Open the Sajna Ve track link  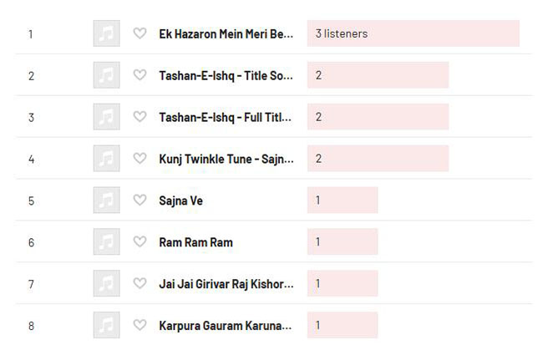tap(180, 200)
